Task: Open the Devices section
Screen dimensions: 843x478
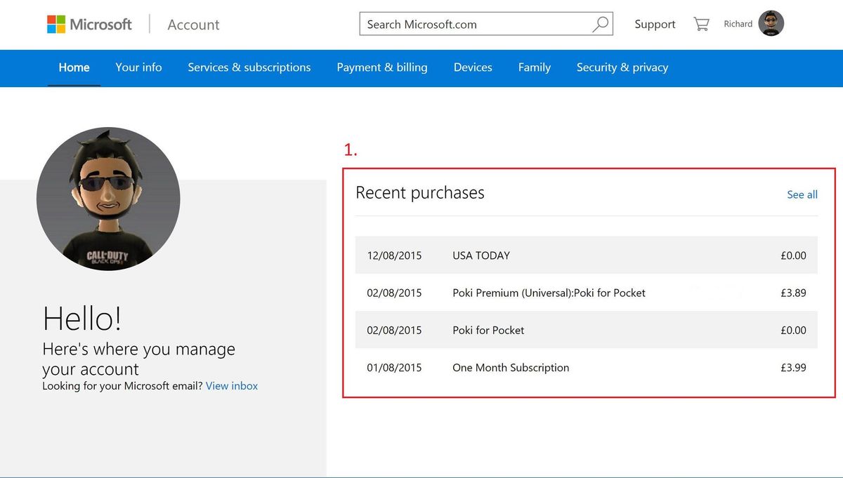Action: click(x=472, y=67)
